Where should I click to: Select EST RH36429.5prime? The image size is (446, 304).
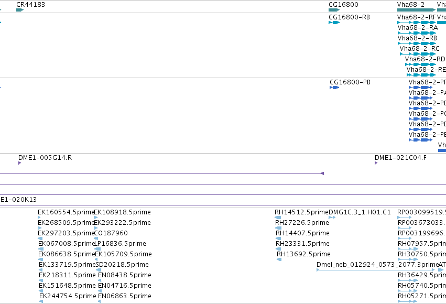click(x=408, y=280)
